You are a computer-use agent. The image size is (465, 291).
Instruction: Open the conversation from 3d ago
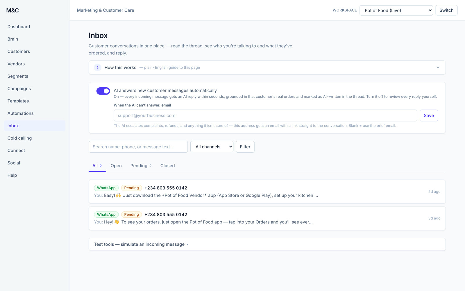(267, 218)
